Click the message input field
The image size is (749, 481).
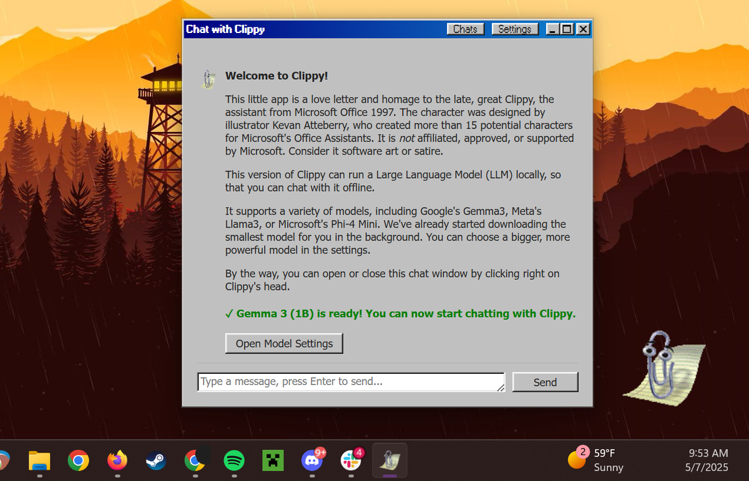(350, 381)
